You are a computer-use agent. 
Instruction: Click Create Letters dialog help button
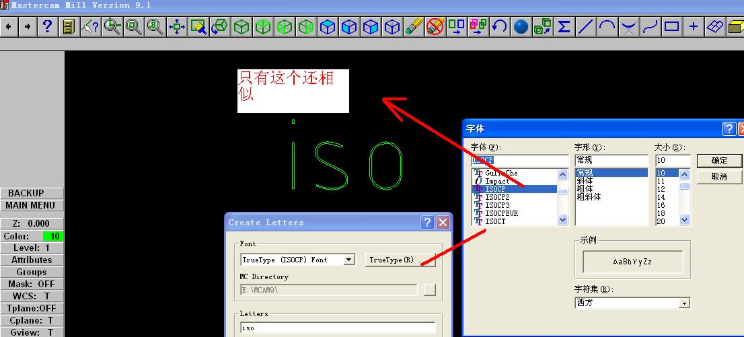(x=428, y=222)
